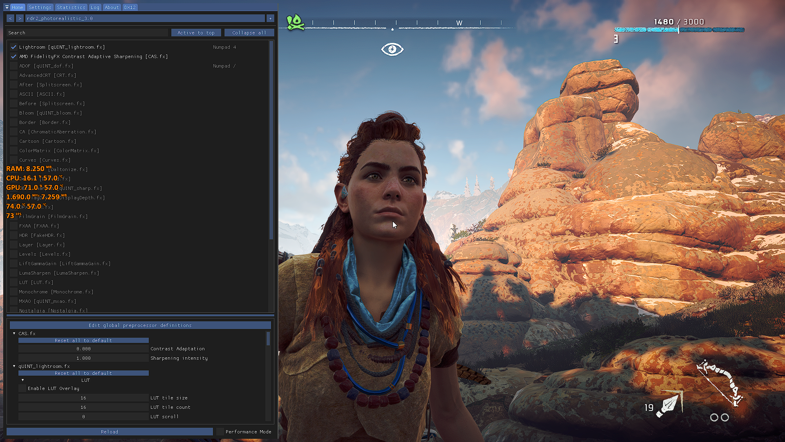
Task: Collapse the LUT subsection triangle
Action: 23,380
